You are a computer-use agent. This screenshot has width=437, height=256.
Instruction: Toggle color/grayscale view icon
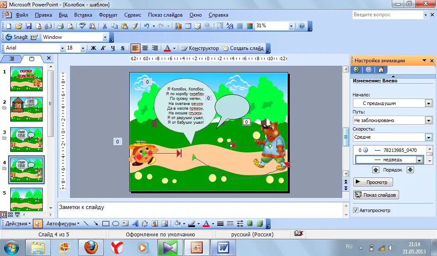[x=250, y=26]
